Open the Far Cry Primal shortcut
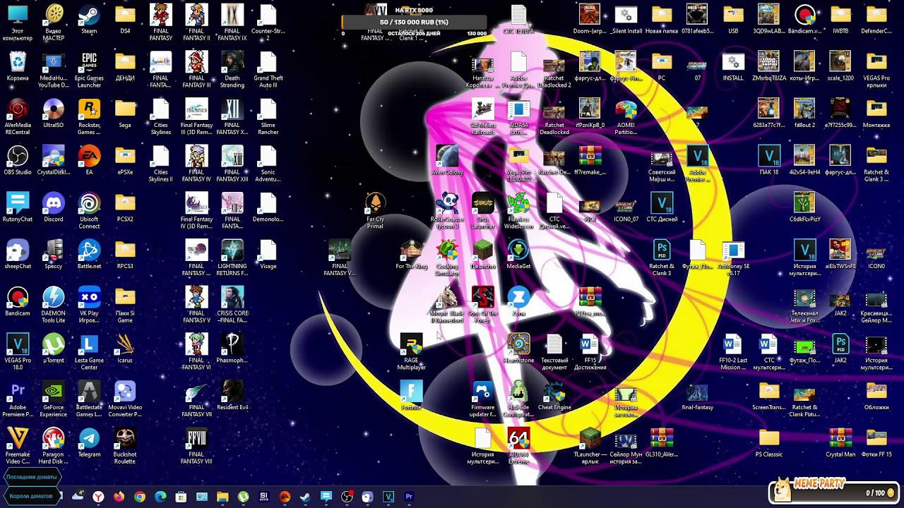Image resolution: width=904 pixels, height=508 pixels. pos(376,211)
